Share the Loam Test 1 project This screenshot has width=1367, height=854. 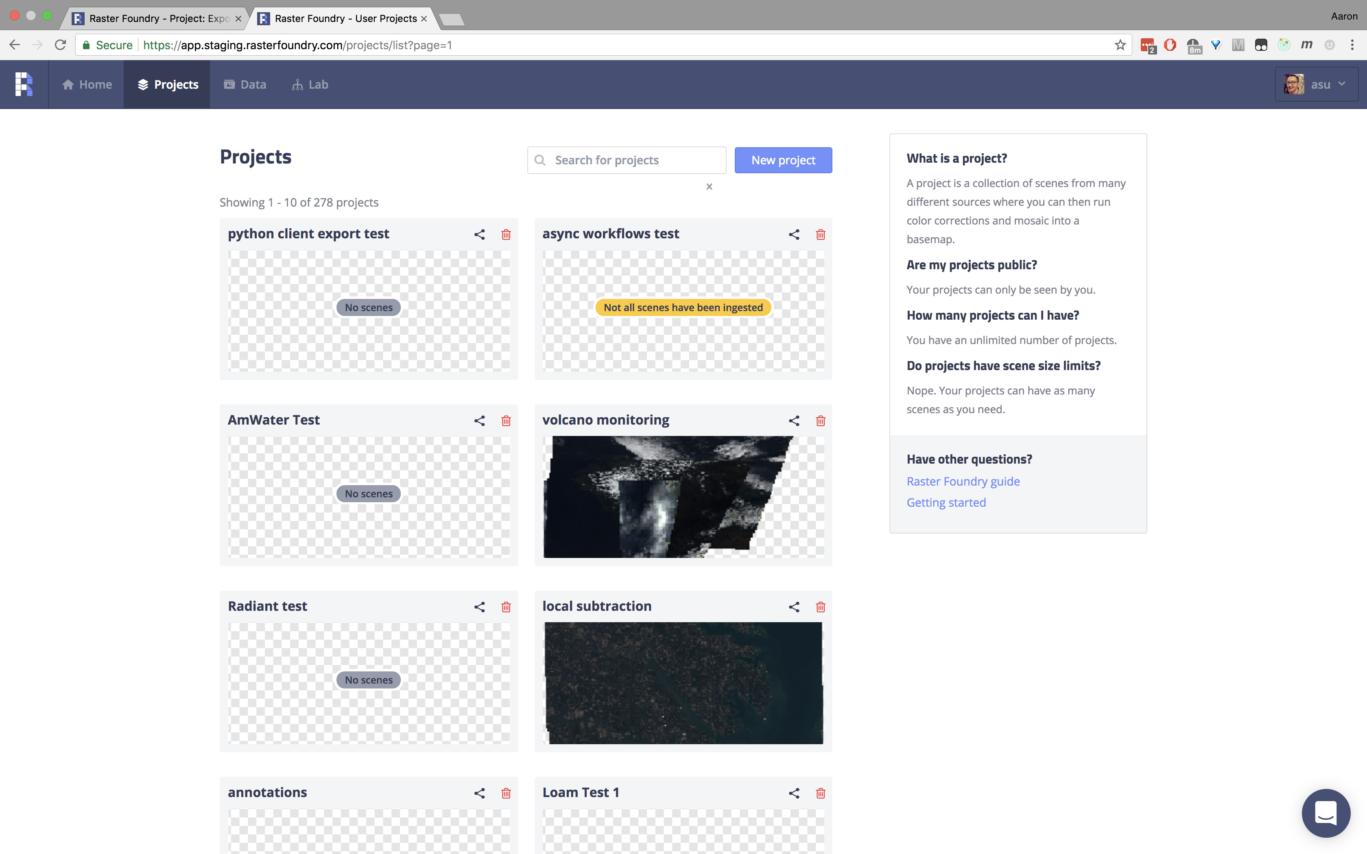click(x=794, y=793)
